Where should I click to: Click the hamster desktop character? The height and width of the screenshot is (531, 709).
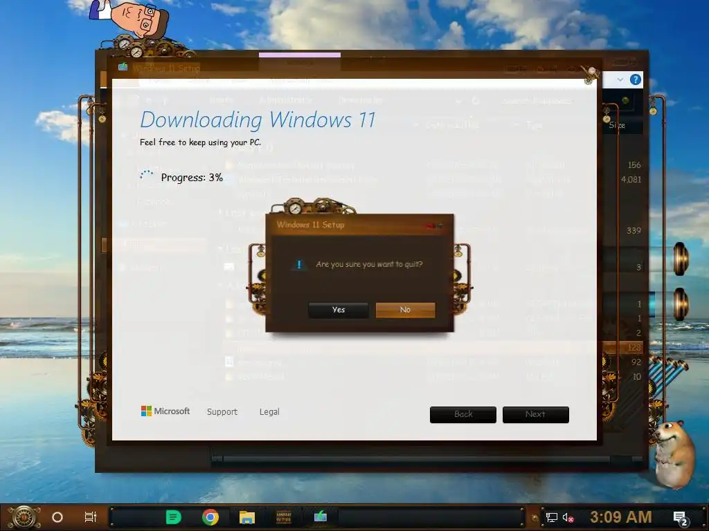tap(674, 454)
